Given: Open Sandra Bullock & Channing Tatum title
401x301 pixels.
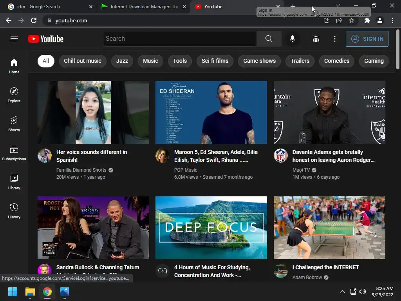Looking at the screenshot, I should coord(98,267).
